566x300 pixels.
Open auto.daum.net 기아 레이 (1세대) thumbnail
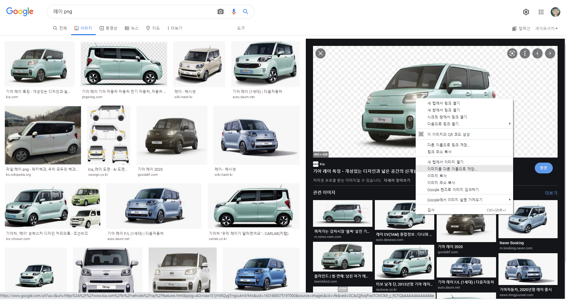(x=265, y=64)
